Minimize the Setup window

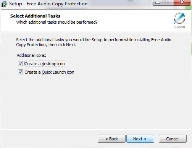coord(158,3)
